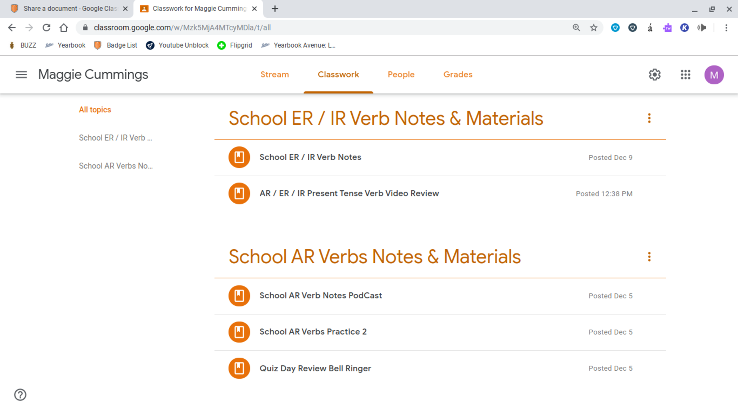Expand School AR Verb Notes PodCast material
Image resolution: width=738 pixels, height=415 pixels.
tap(320, 296)
